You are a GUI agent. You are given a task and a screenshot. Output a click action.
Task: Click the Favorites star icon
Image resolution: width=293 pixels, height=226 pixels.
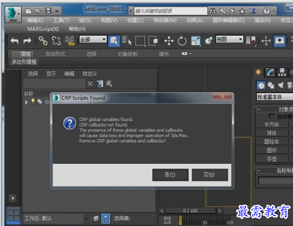[x=242, y=11]
